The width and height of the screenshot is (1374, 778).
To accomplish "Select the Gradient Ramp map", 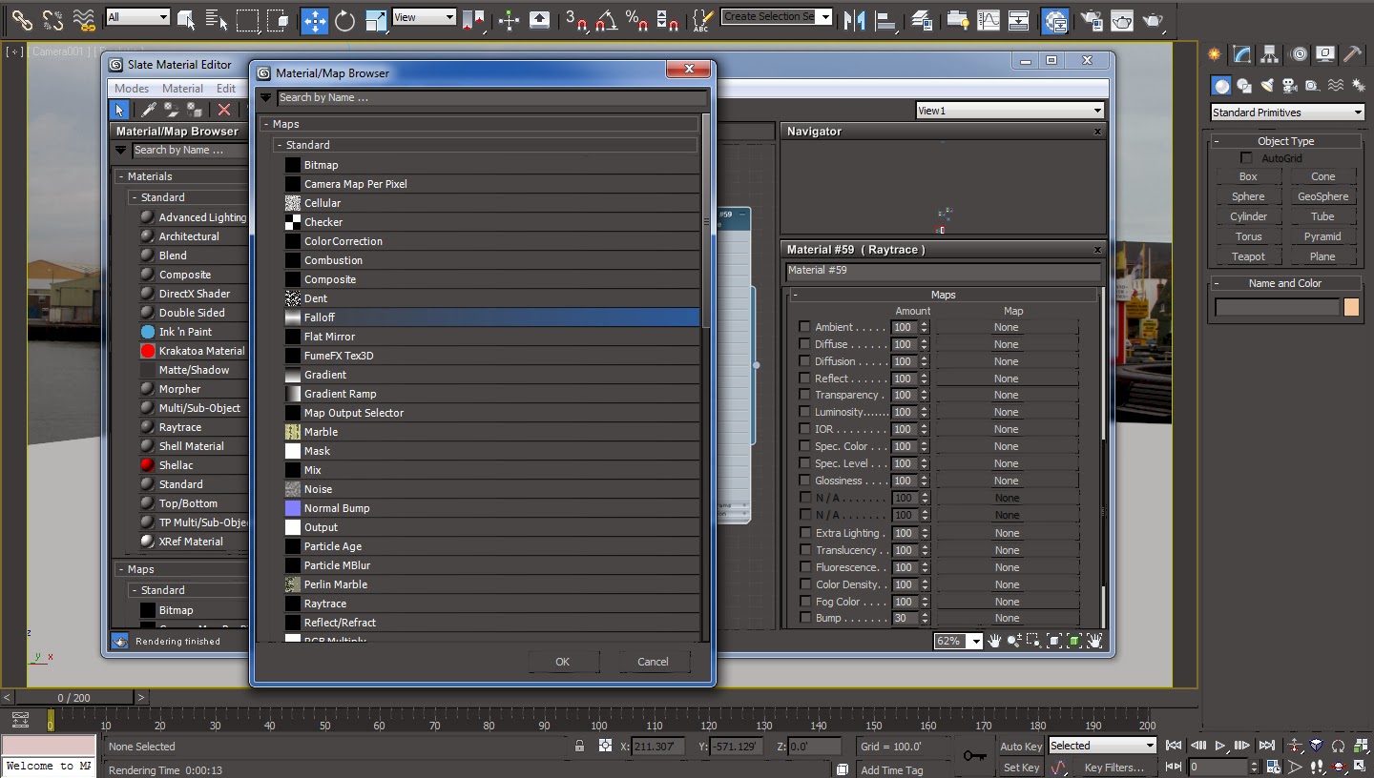I will (340, 394).
